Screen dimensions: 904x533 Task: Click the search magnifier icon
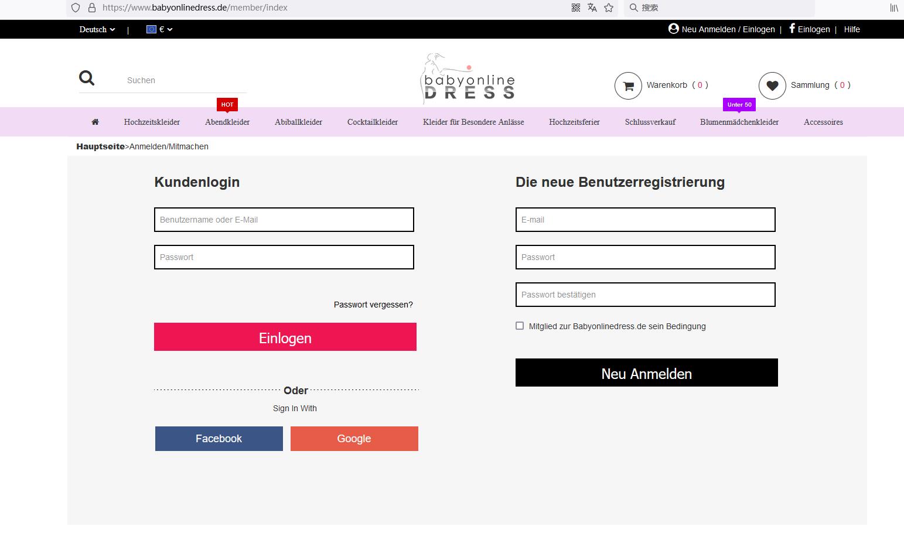[x=87, y=78]
